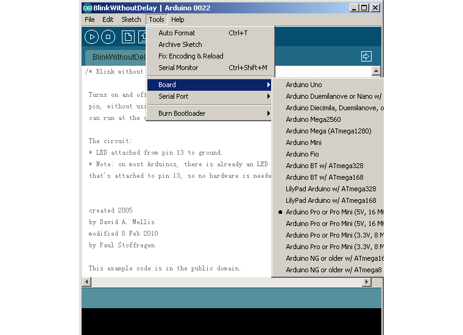Close the open Tools menu
The width and height of the screenshot is (463, 335).
[157, 19]
